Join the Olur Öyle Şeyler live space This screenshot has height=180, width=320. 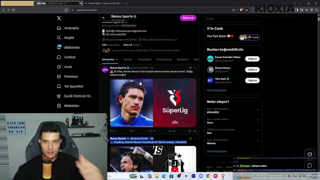tap(249, 37)
